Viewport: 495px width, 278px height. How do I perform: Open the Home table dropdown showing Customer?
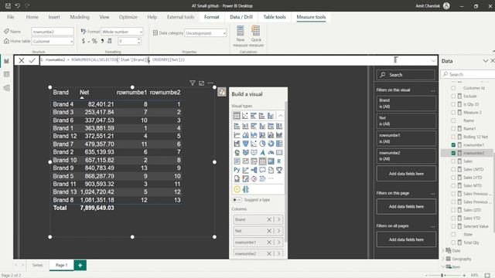pos(53,41)
